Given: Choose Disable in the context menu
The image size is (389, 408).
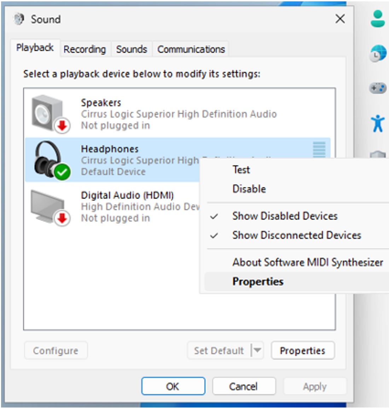Looking at the screenshot, I should pyautogui.click(x=249, y=189).
